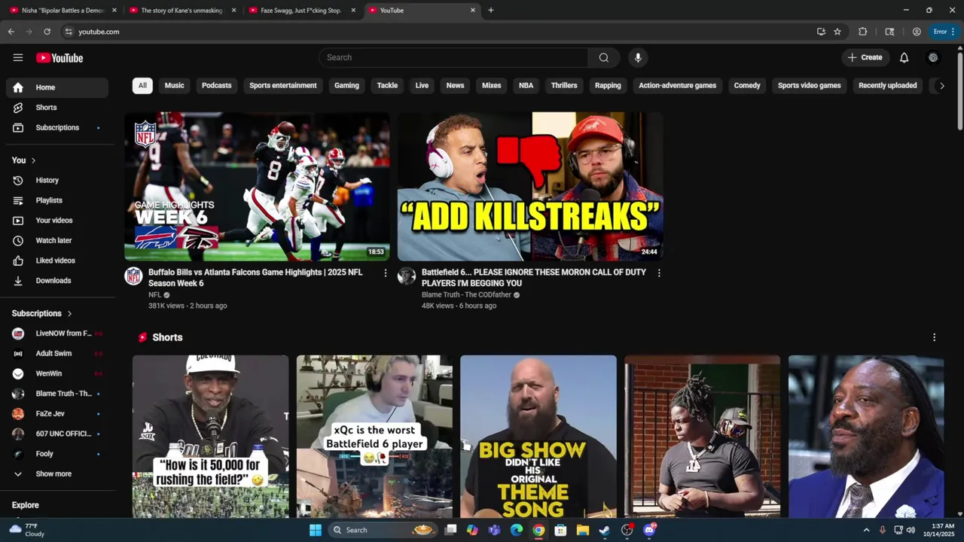Open the rushing the field short
Screen dimensions: 964x542
pos(210,437)
